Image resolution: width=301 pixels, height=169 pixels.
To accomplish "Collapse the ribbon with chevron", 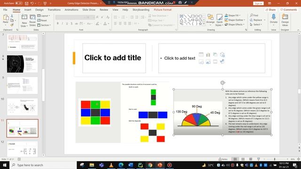I will pyautogui.click(x=298, y=30).
